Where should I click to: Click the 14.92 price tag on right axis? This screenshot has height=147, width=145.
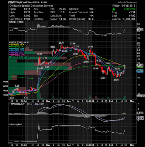[140, 65]
